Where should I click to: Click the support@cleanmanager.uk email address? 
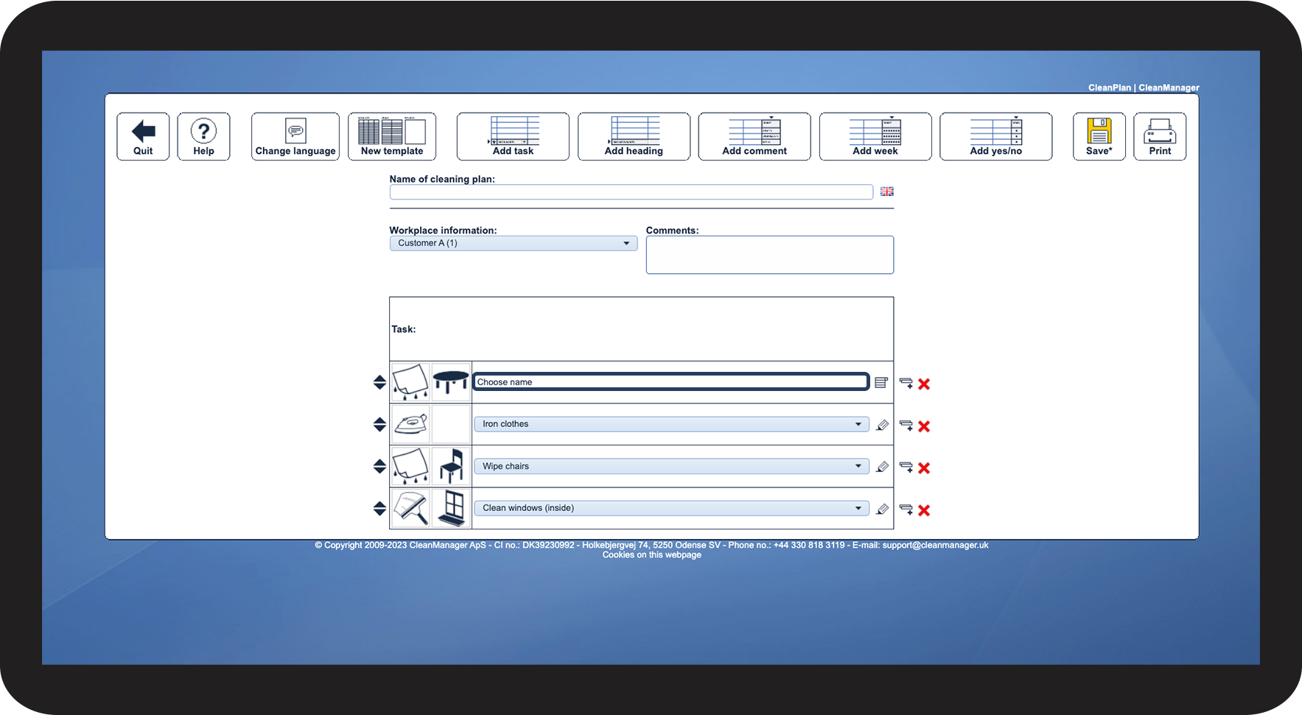[935, 546]
